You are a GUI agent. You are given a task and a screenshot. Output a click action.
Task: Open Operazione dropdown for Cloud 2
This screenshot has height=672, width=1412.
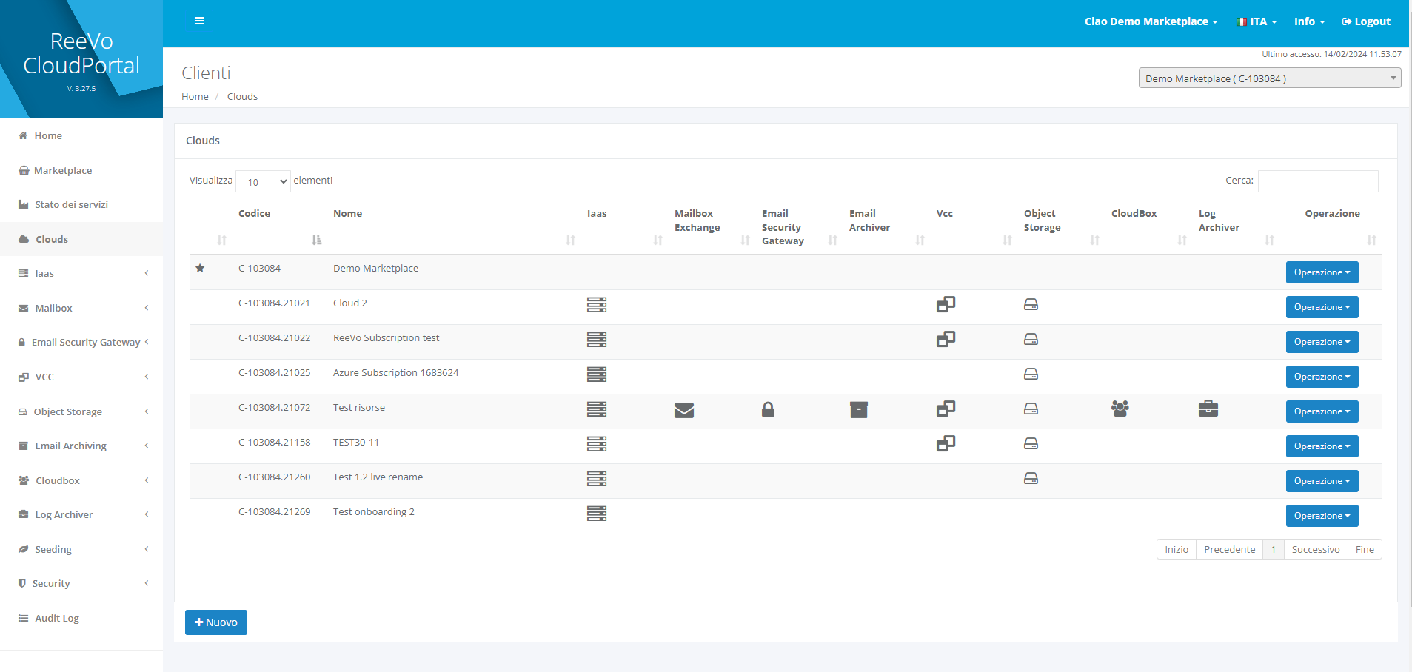(1322, 307)
